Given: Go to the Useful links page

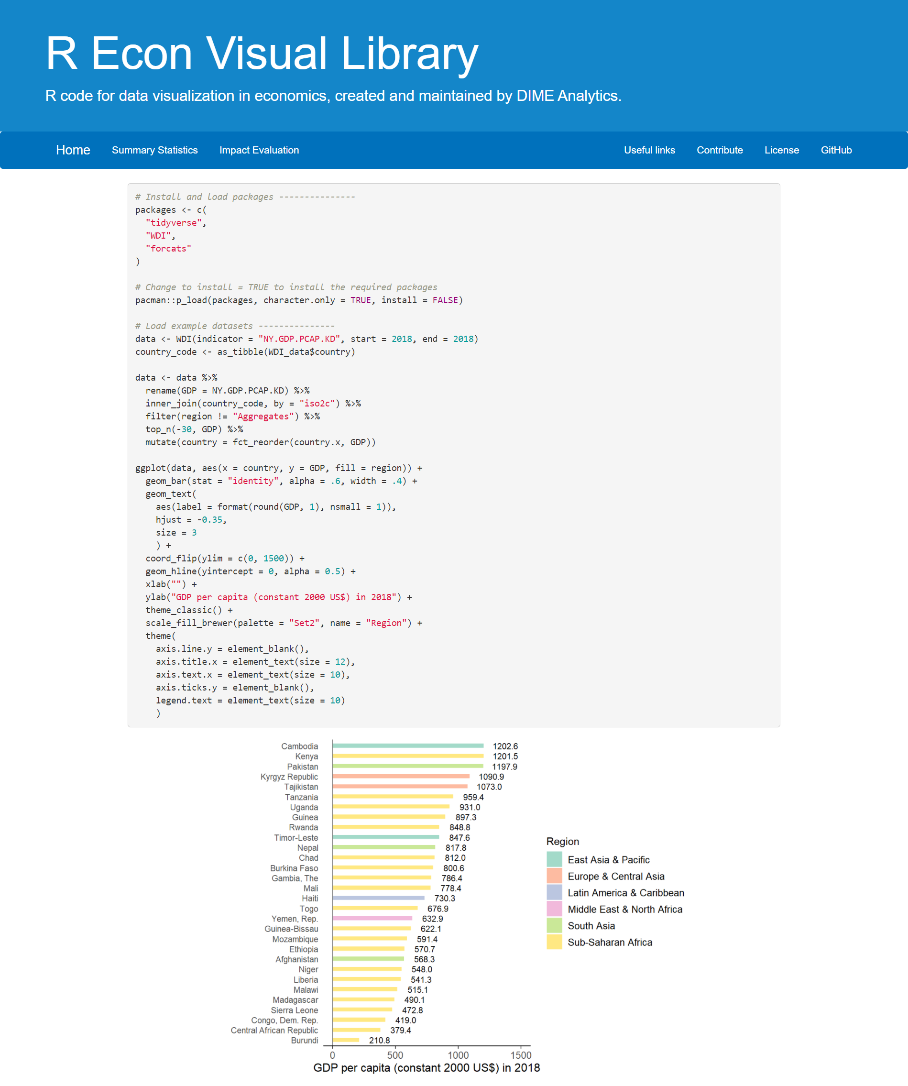Looking at the screenshot, I should click(649, 150).
